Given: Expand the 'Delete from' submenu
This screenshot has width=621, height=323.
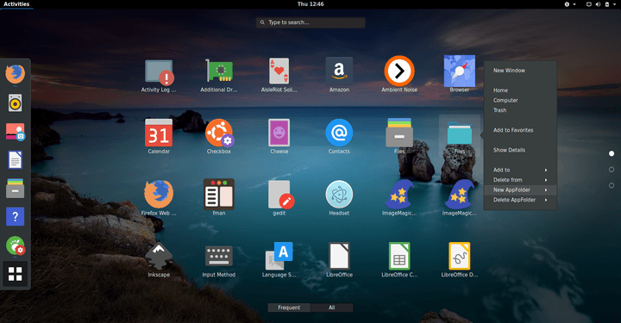Looking at the screenshot, I should [520, 180].
